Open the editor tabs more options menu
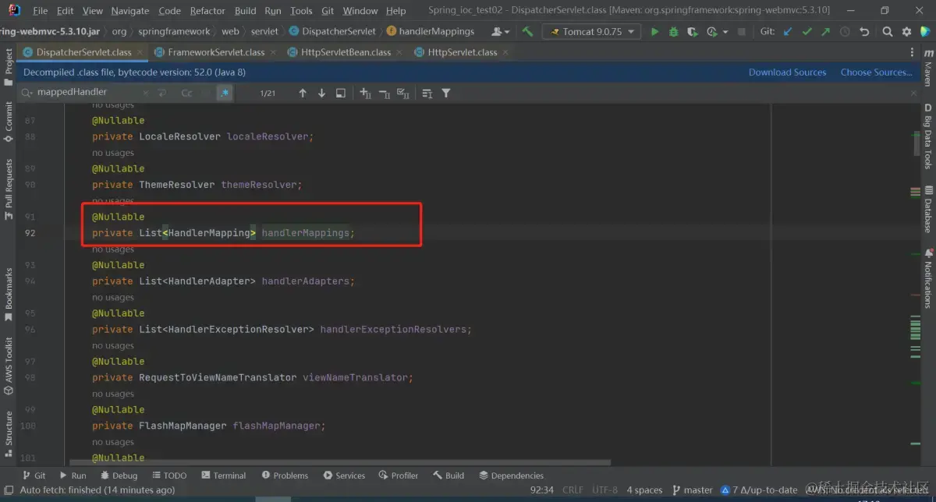936x502 pixels. (x=913, y=52)
